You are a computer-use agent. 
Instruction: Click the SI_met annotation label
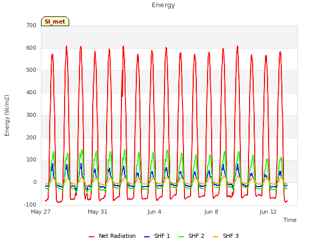tap(55, 22)
